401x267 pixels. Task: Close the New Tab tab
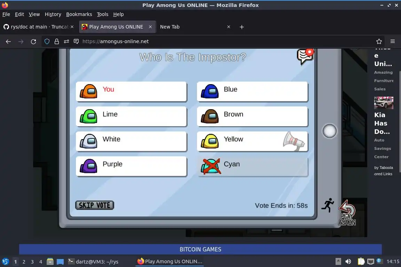click(229, 27)
